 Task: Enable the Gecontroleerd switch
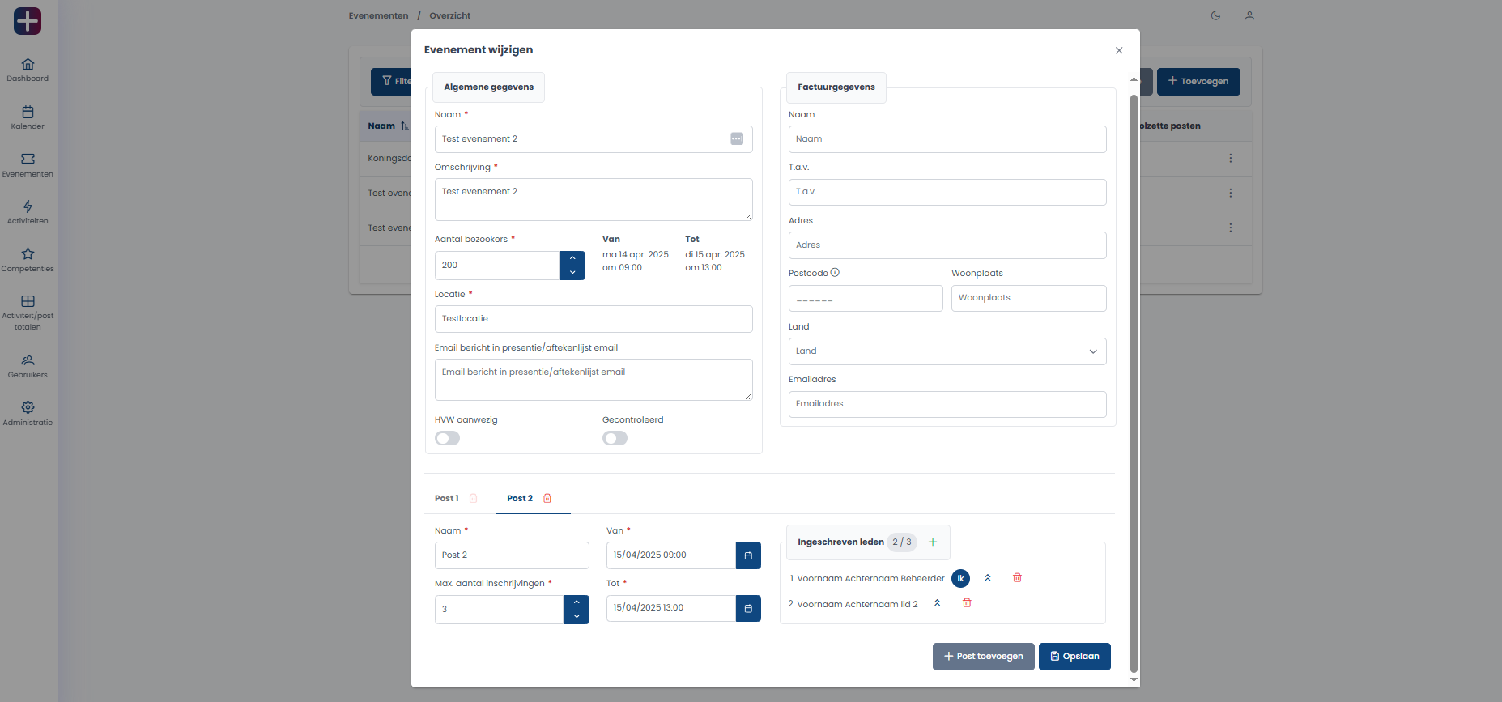[615, 438]
